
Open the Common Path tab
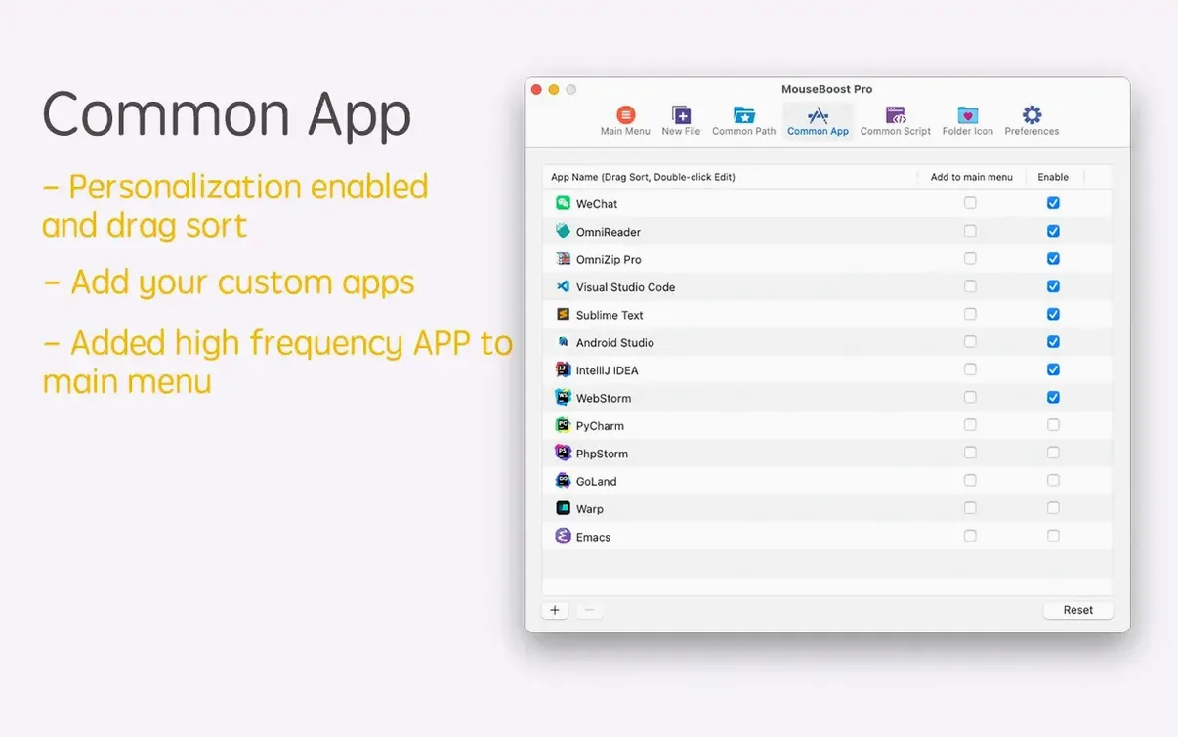(744, 121)
